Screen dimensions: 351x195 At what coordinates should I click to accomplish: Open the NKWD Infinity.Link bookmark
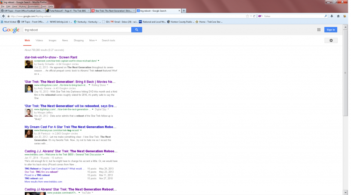click(59, 22)
